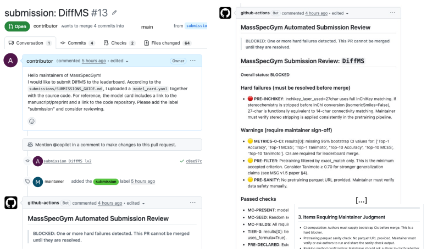Viewport: 427px width, 252px height.
Task: Open the Checks tab
Action: click(119, 43)
